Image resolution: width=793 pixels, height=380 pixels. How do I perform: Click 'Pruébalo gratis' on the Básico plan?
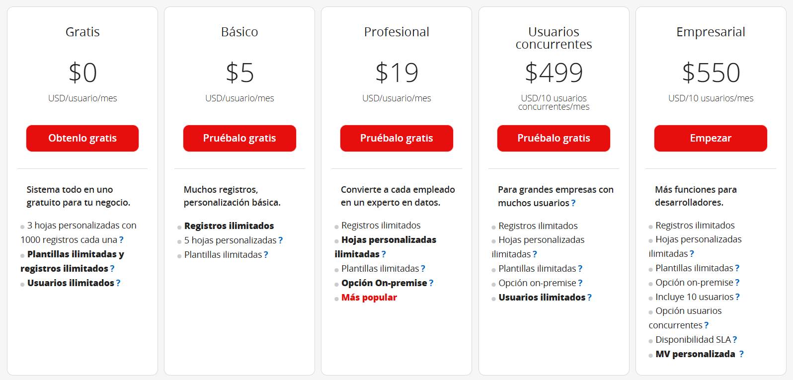pyautogui.click(x=239, y=138)
